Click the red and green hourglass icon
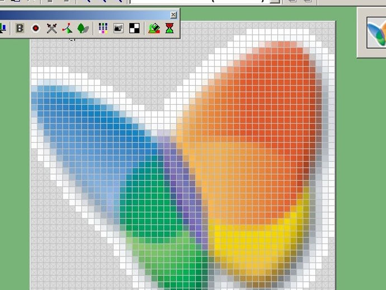Image resolution: width=386 pixels, height=290 pixels. pyautogui.click(x=170, y=28)
